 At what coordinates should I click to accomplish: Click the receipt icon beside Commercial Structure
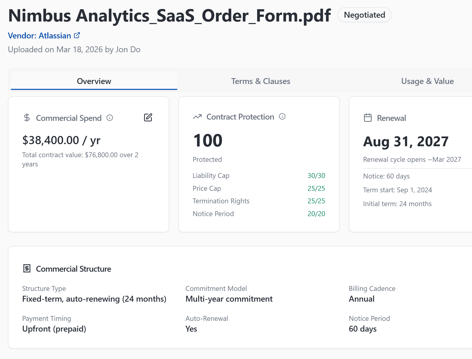(x=27, y=269)
